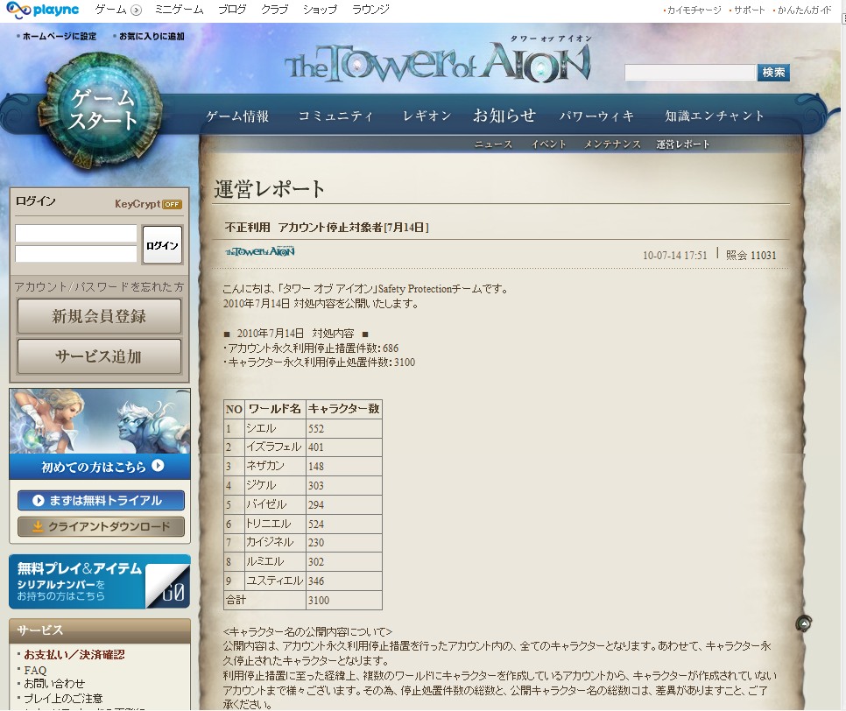Screen dimensions: 846x711
Task: Click the イズラフェル table row cell
Action: pyautogui.click(x=273, y=447)
